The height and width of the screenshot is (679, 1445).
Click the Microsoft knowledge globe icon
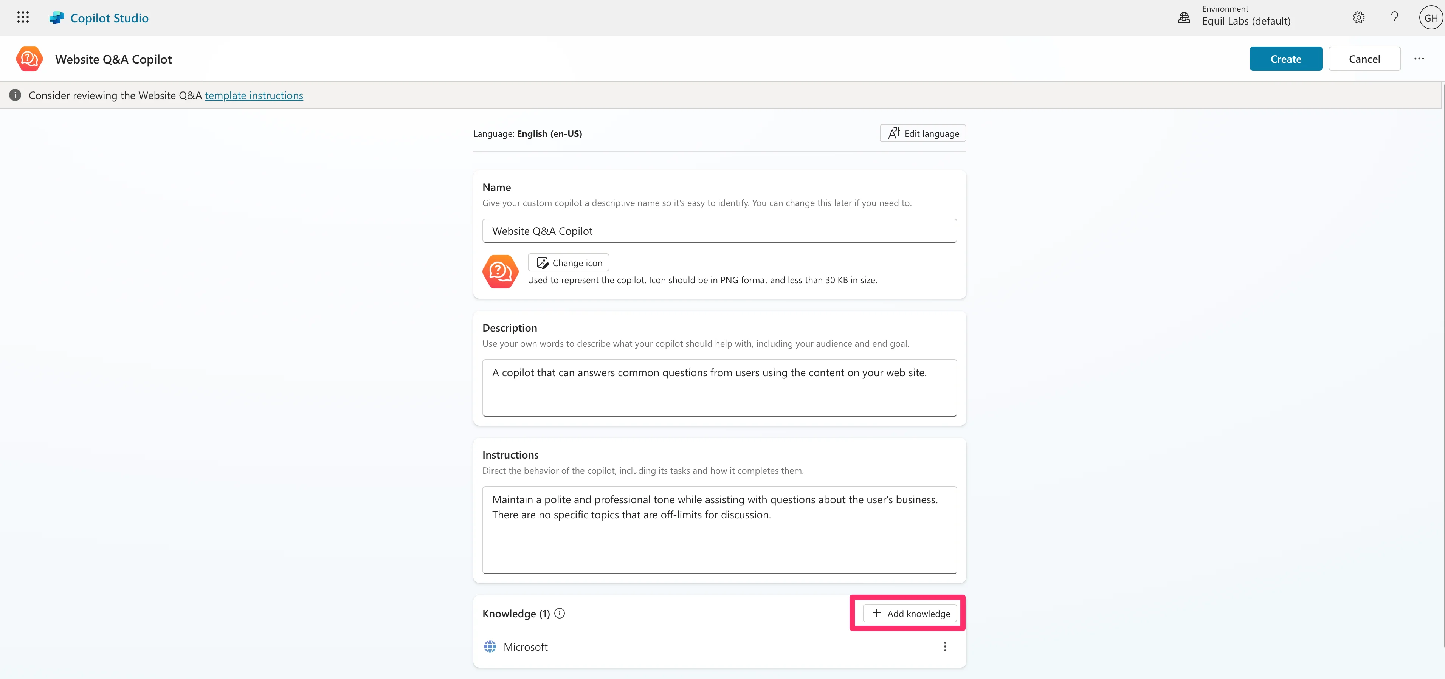point(490,646)
